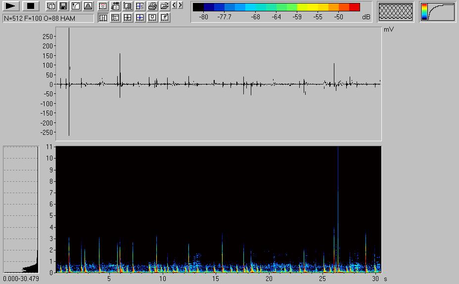Viewport: 459px width, 284px height.
Task: Click the pencil edit icon
Action: (165, 18)
